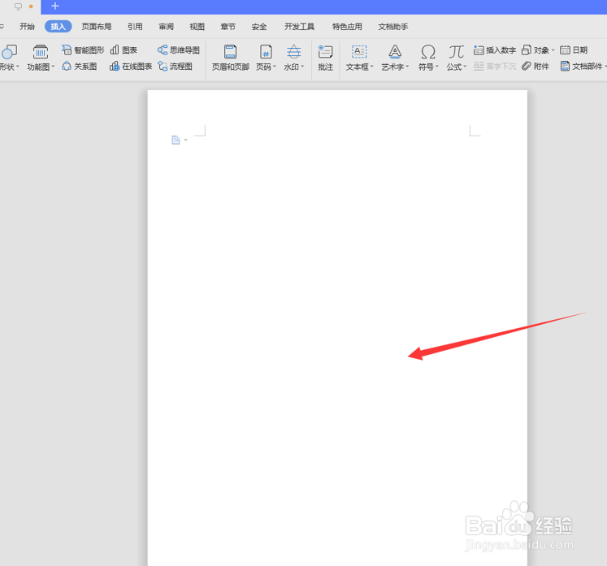
Task: Open a new tab with the plus button
Action: click(x=55, y=6)
